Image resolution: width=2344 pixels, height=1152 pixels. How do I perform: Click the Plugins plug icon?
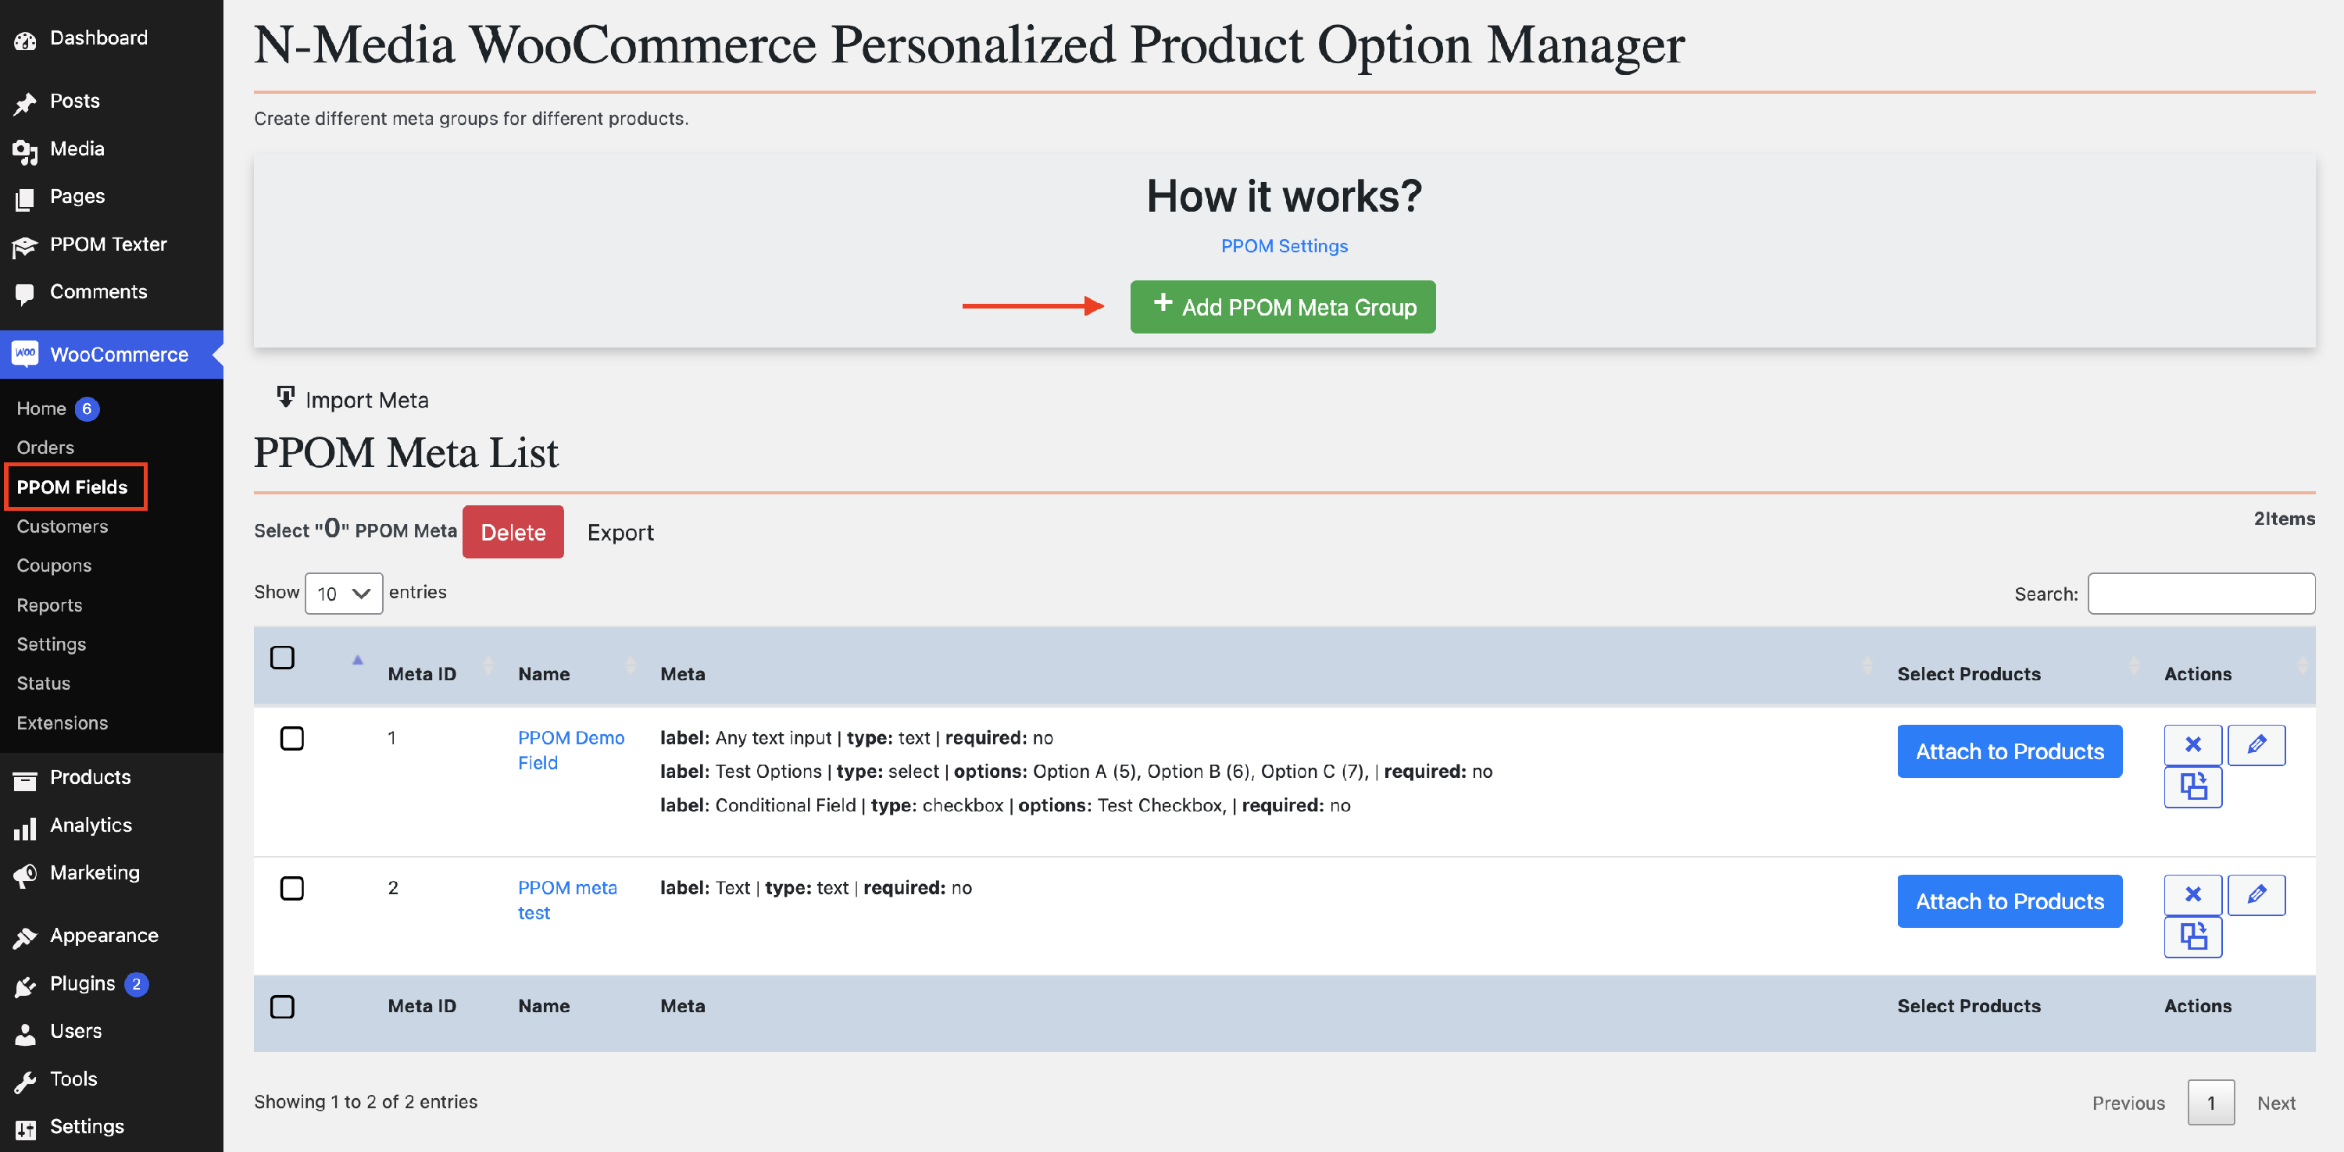point(24,986)
